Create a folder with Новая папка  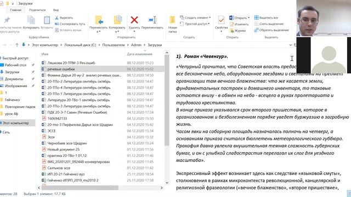pyautogui.click(x=173, y=24)
